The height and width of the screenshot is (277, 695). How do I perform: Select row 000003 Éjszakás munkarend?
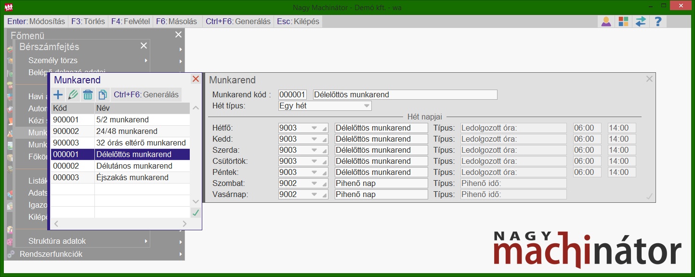point(120,177)
